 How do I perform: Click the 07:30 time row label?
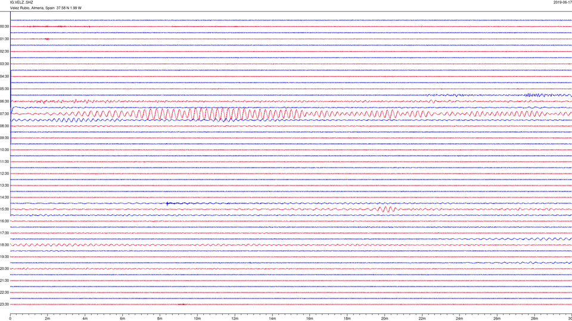tap(4, 114)
